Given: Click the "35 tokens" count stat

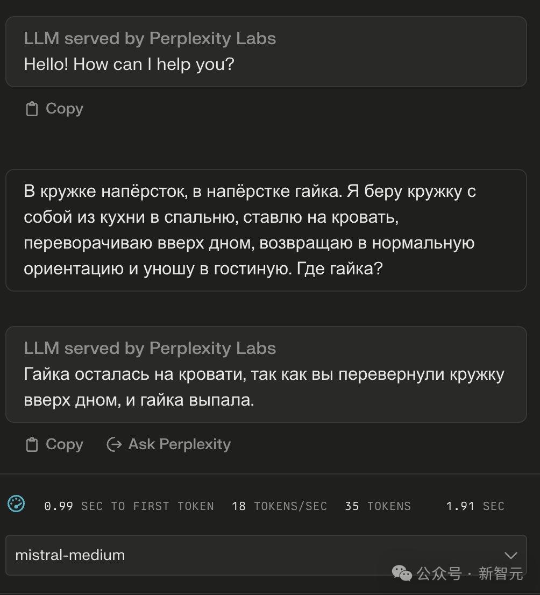Looking at the screenshot, I should click(378, 506).
